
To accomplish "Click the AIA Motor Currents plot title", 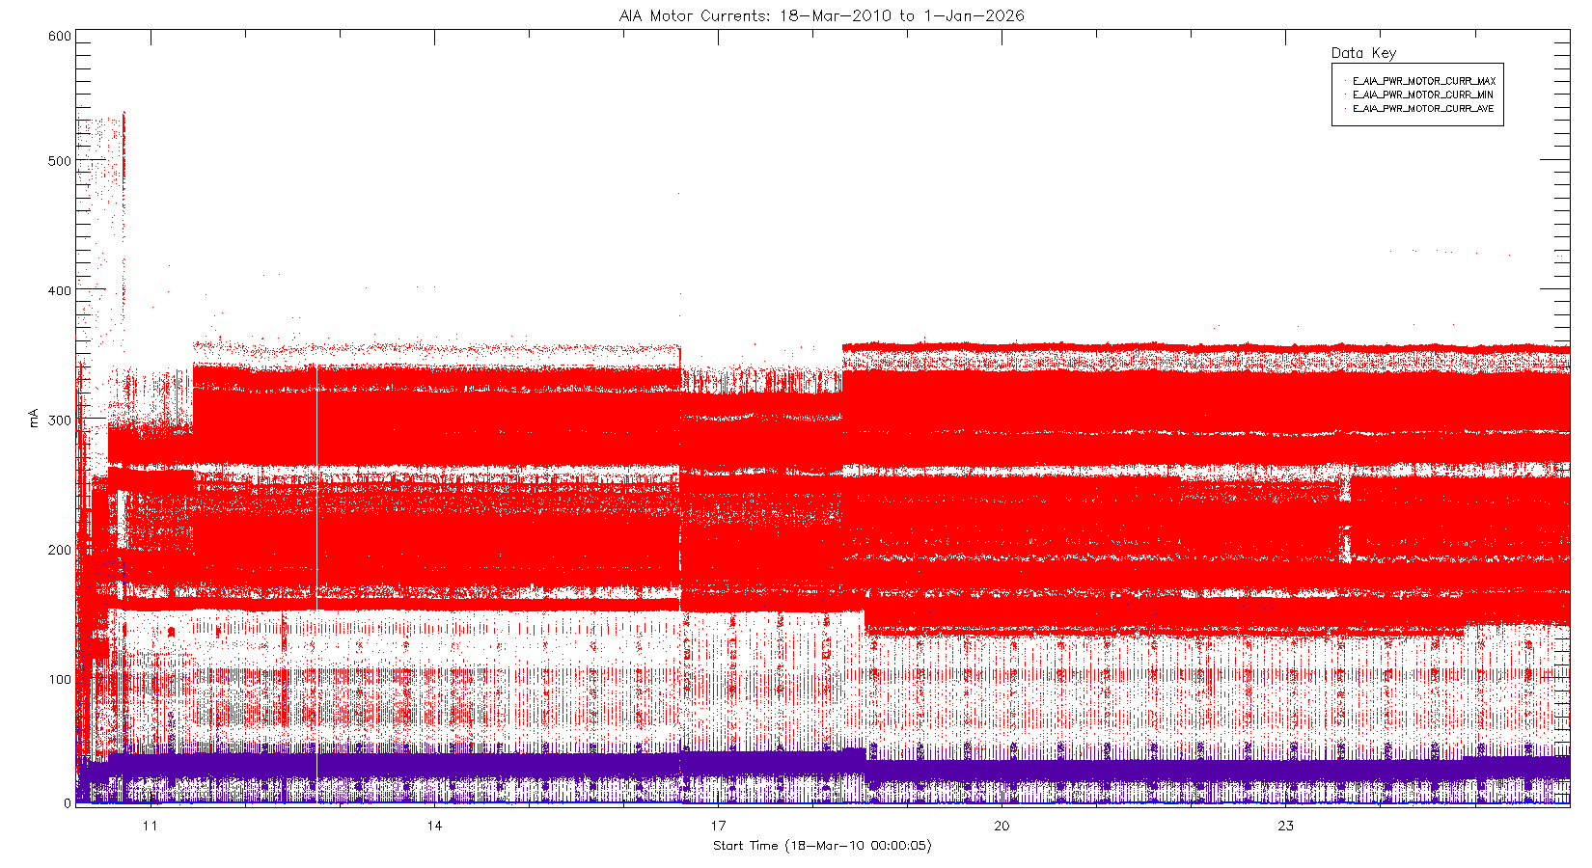I will coord(821,15).
